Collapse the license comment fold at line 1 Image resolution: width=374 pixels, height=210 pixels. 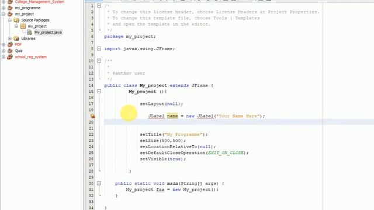coord(99,5)
